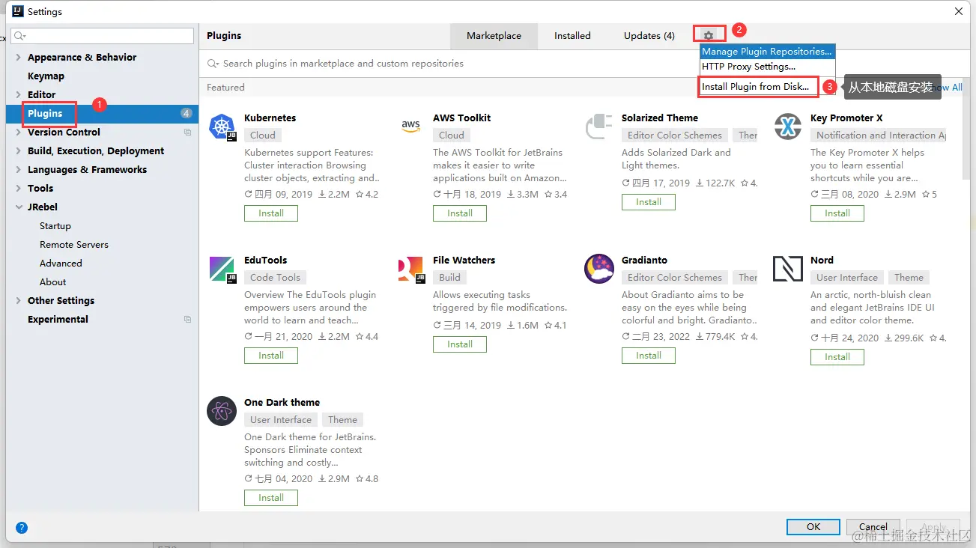976x548 pixels.
Task: Click the Gradianto plugin icon
Action: click(x=599, y=269)
